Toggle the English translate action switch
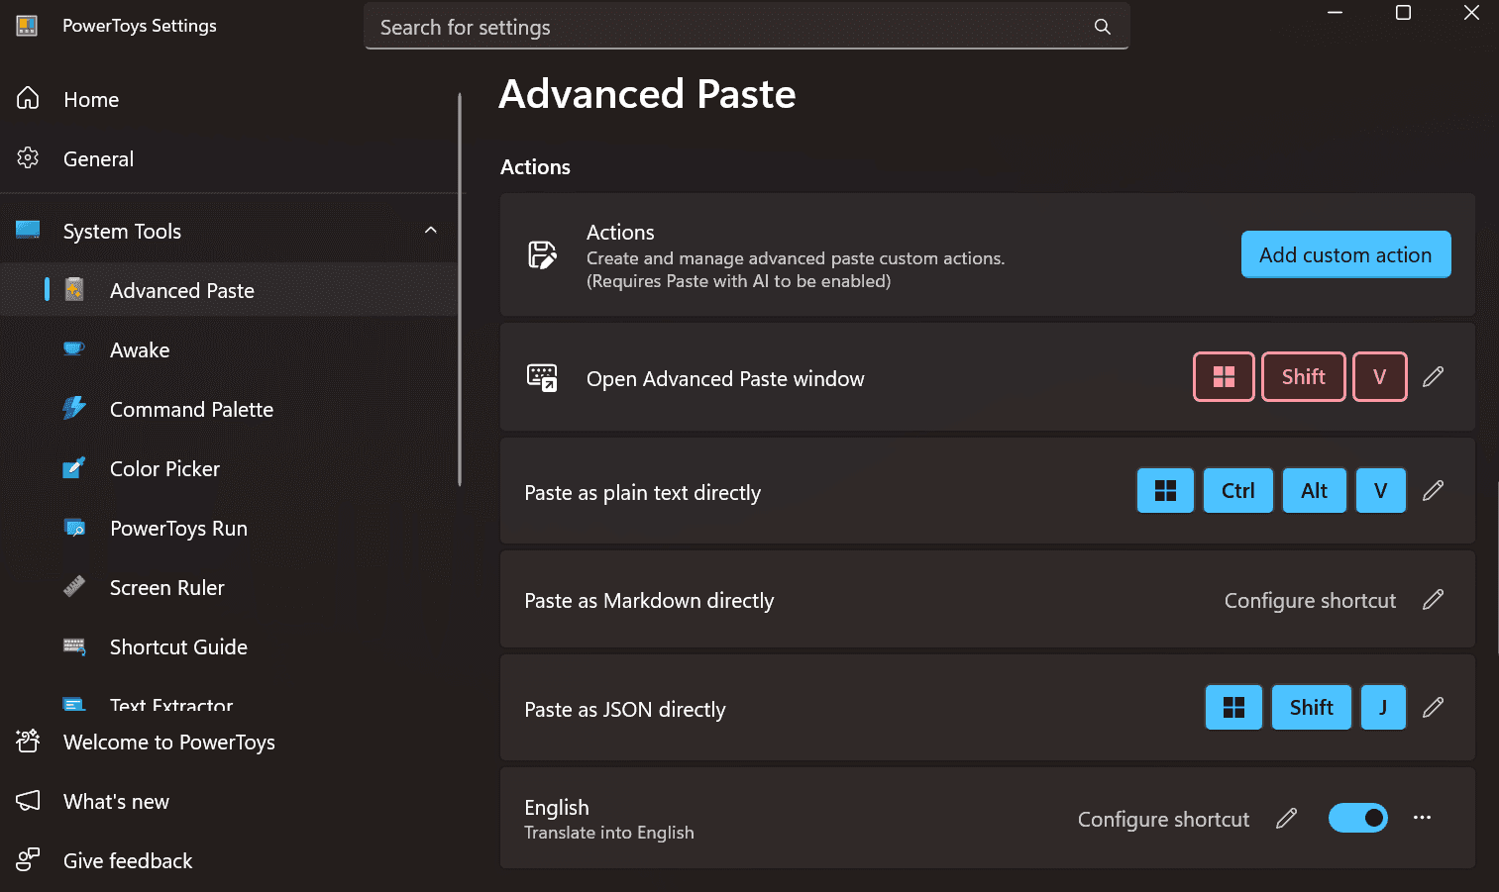This screenshot has height=892, width=1499. (1357, 818)
